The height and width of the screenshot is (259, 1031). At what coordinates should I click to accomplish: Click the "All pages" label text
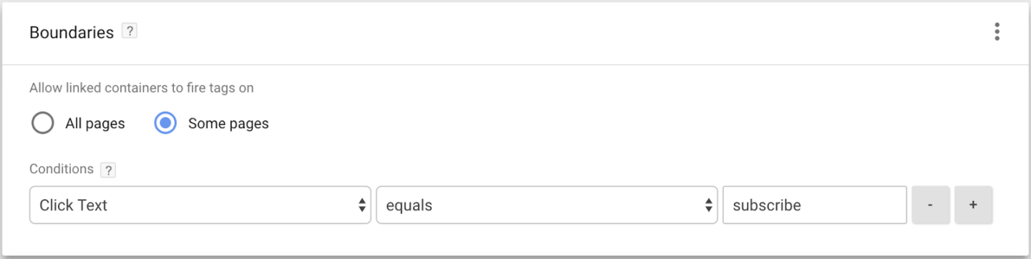[x=95, y=124]
